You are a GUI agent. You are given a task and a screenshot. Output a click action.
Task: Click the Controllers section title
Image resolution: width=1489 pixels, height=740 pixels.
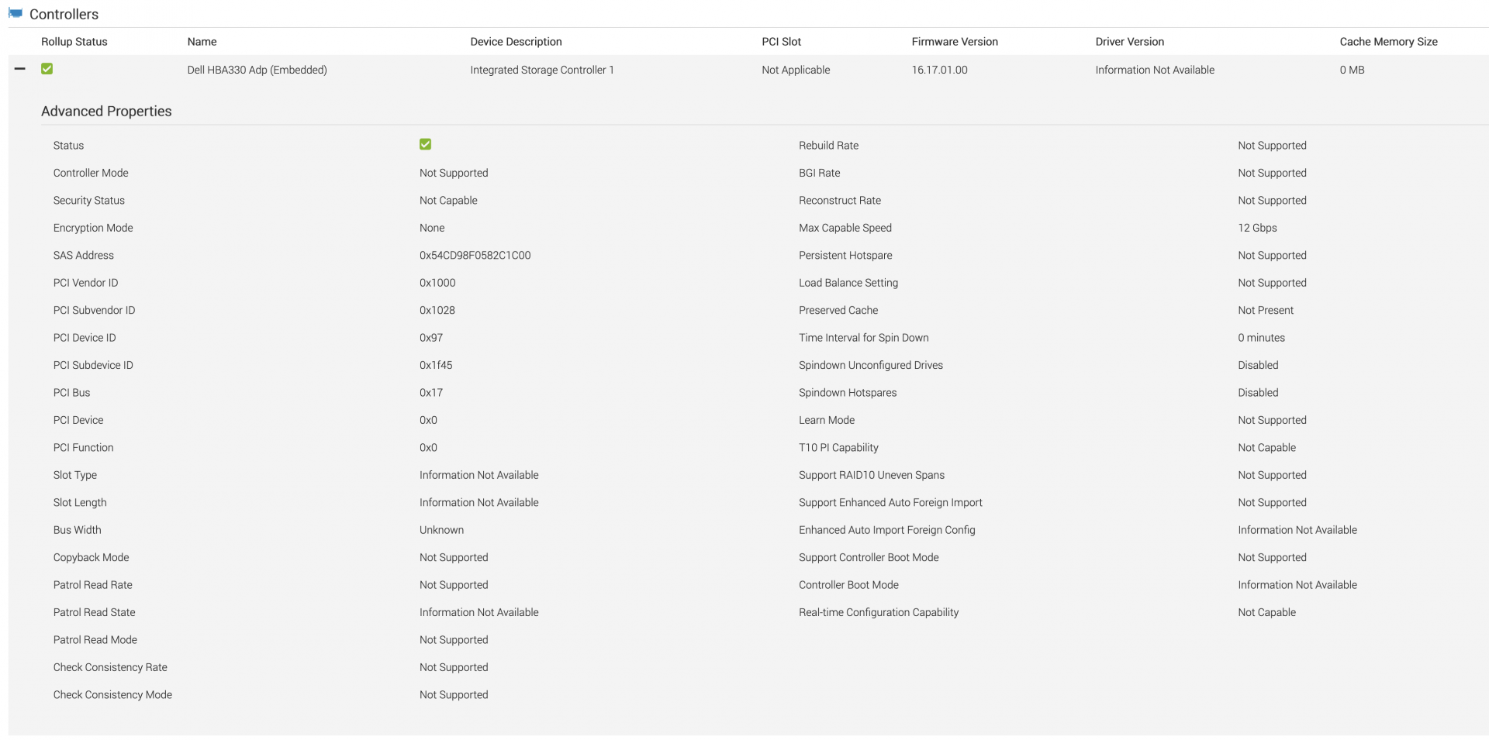(64, 14)
